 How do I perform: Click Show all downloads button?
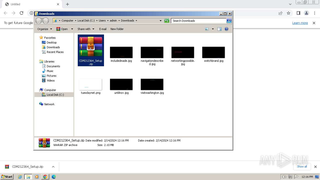tap(302, 166)
